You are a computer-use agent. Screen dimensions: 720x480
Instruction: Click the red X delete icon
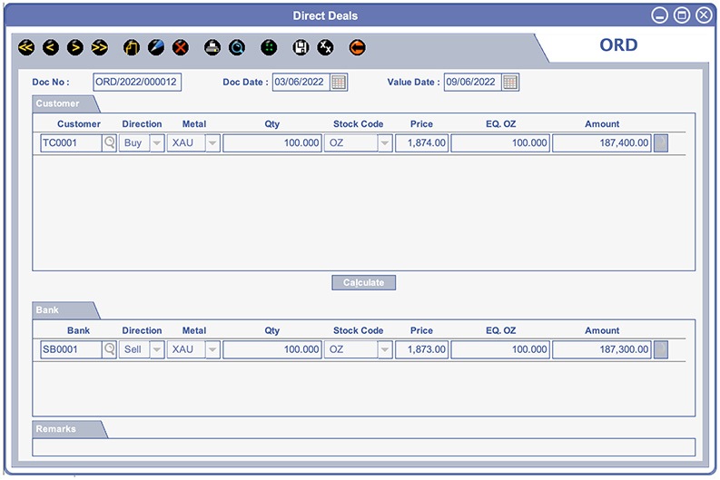click(181, 47)
